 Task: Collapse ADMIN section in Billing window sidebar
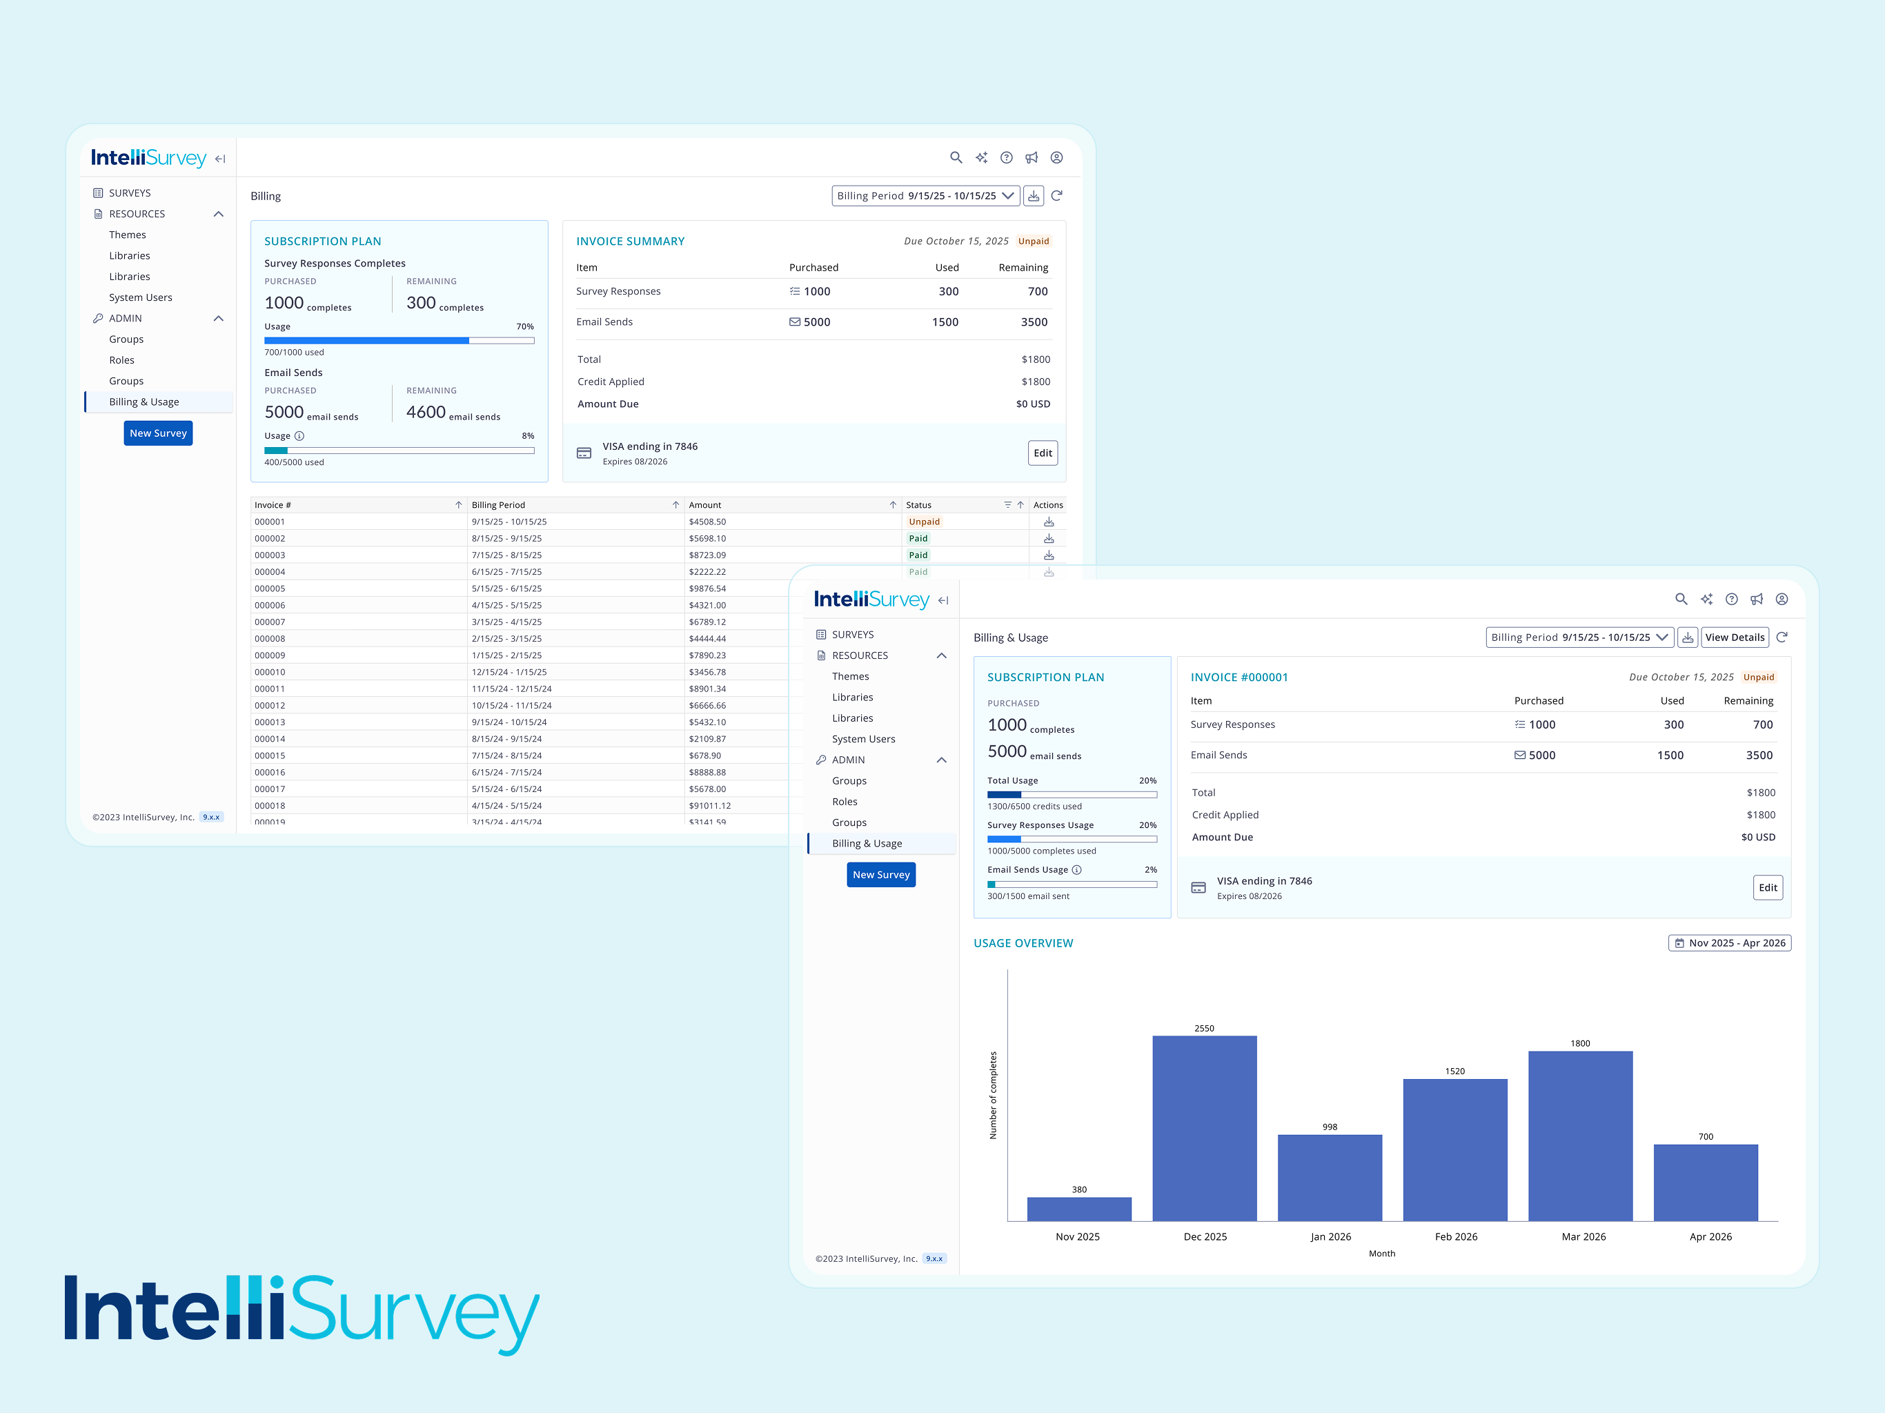click(x=219, y=319)
